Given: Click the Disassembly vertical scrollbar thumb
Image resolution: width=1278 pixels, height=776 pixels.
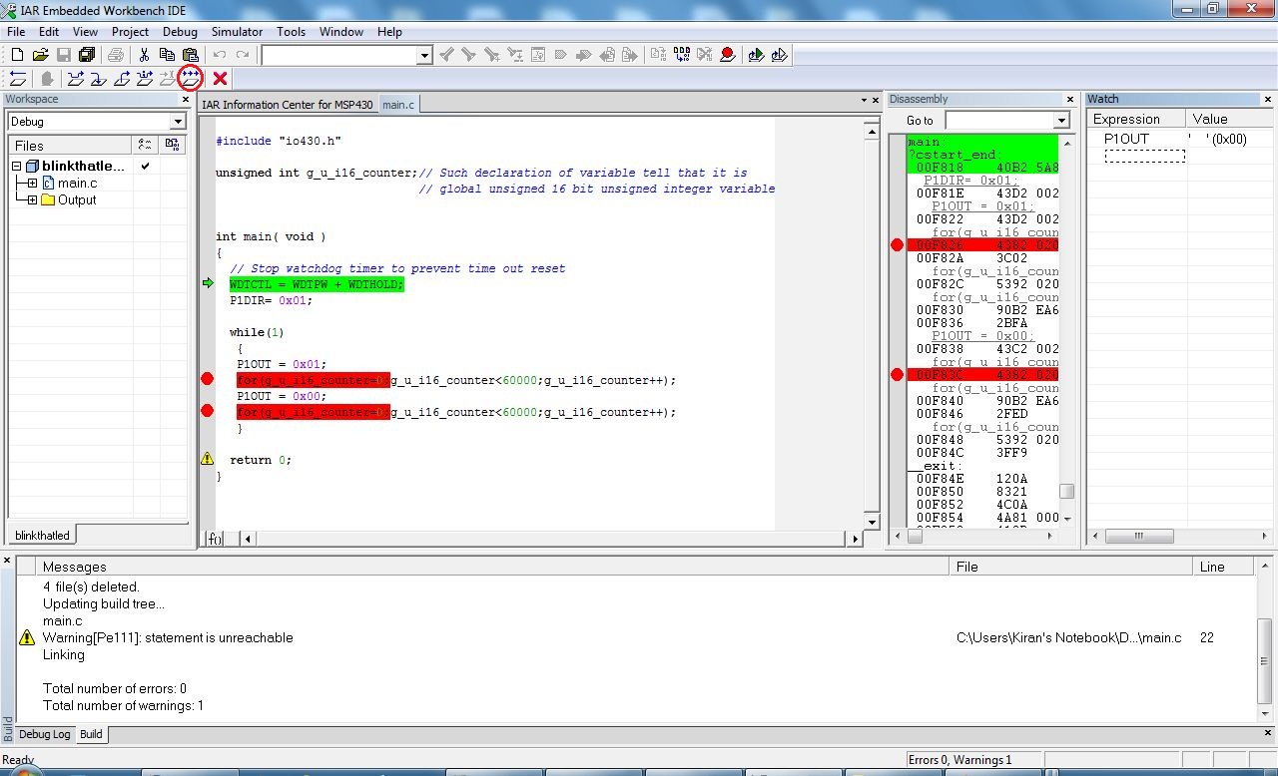Looking at the screenshot, I should pos(1066,492).
